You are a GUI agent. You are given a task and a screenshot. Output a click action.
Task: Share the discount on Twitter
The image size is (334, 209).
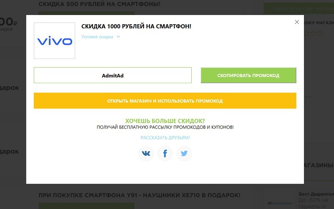coord(184,154)
